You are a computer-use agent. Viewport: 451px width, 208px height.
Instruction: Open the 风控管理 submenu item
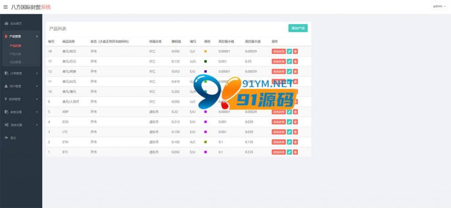click(x=15, y=62)
